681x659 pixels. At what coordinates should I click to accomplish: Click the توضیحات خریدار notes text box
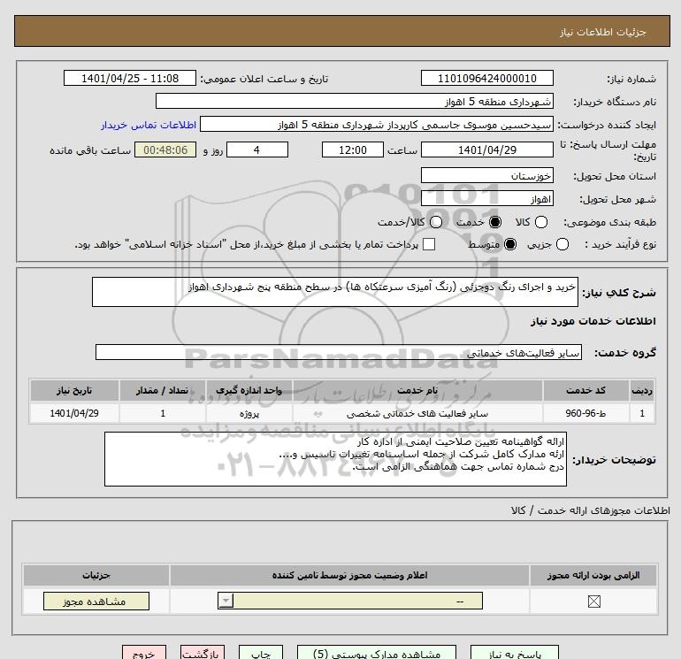pos(335,459)
